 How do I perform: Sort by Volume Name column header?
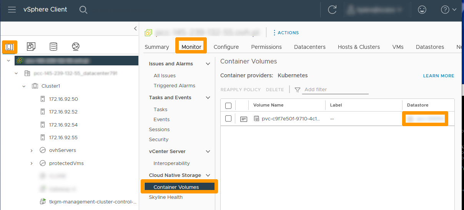(x=268, y=105)
